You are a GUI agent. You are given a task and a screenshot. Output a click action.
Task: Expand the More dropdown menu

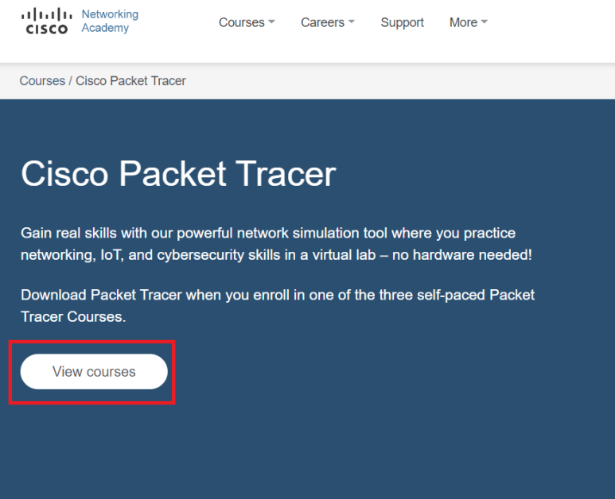pos(469,22)
